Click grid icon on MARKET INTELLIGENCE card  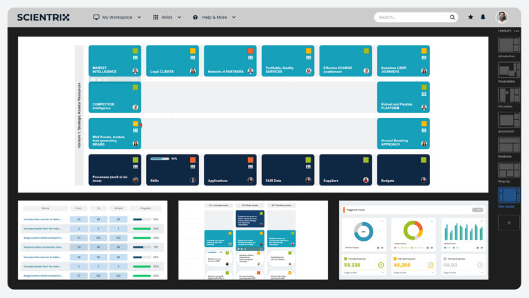[x=135, y=58]
